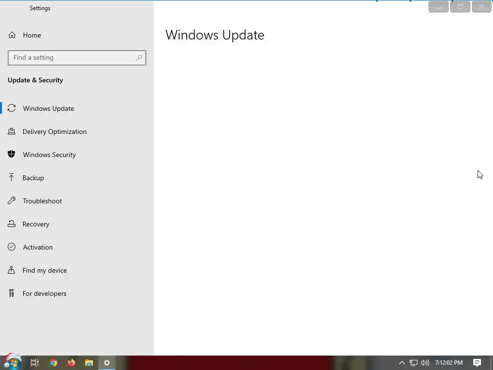Click the Troubleshoot wrench icon

click(x=12, y=201)
